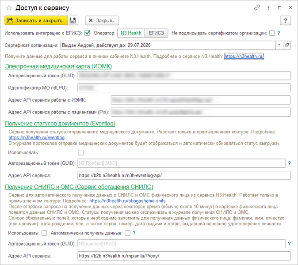Open the selected organization certificate form

tap(287, 45)
